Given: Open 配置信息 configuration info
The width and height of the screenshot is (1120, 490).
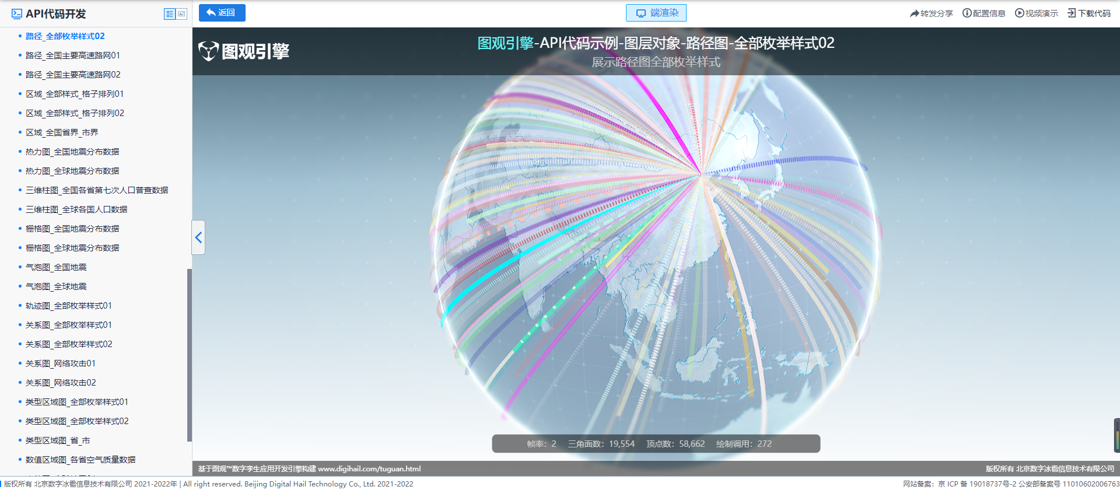Looking at the screenshot, I should (984, 13).
